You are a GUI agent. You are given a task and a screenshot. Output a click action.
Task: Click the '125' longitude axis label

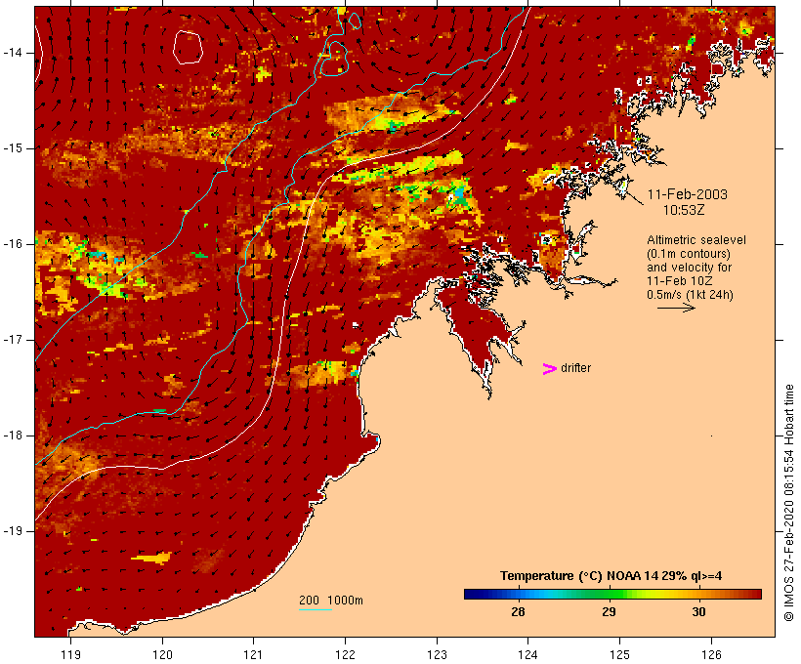tap(619, 654)
